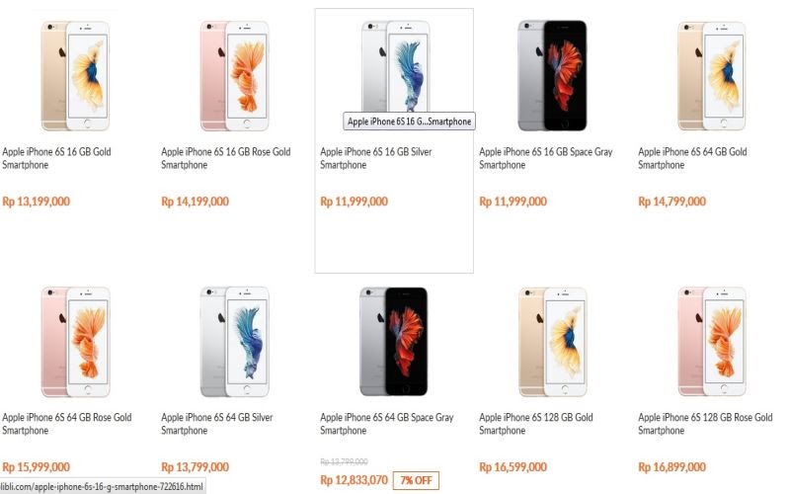Open the iPhone 6S 64 GB Space Gray image
790x494 pixels.
[x=393, y=341]
